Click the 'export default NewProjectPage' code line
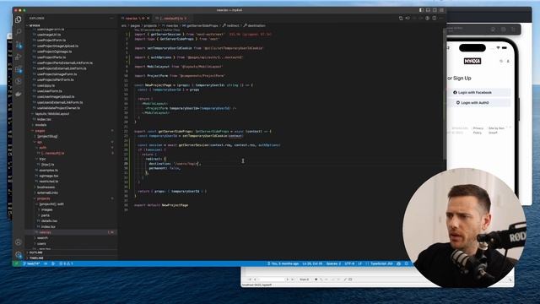 click(x=161, y=205)
